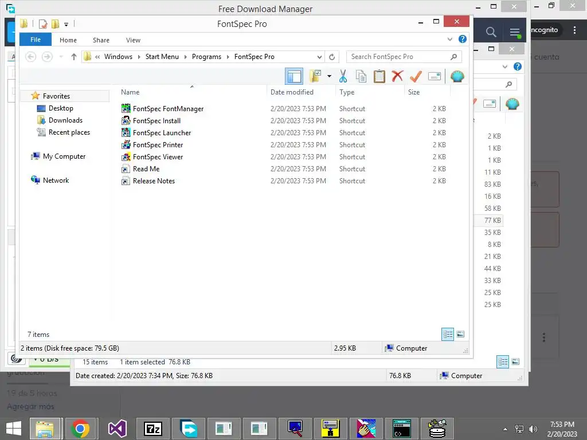The width and height of the screenshot is (587, 440).
Task: Select Start Menu in the breadcrumb
Action: click(x=162, y=57)
